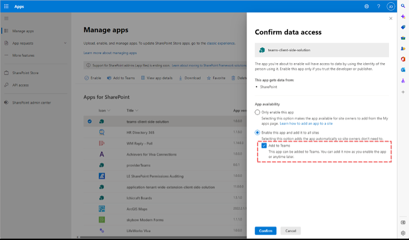Open the Copilot sparkle sidebar icon
Viewport: 409px width, 240px height.
(x=403, y=16)
